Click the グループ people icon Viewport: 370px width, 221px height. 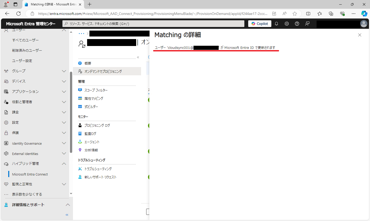pyautogui.click(x=6, y=71)
